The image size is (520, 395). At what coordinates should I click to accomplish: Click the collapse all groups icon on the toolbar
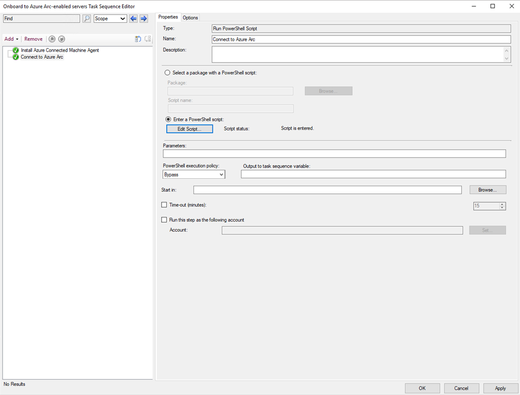147,39
